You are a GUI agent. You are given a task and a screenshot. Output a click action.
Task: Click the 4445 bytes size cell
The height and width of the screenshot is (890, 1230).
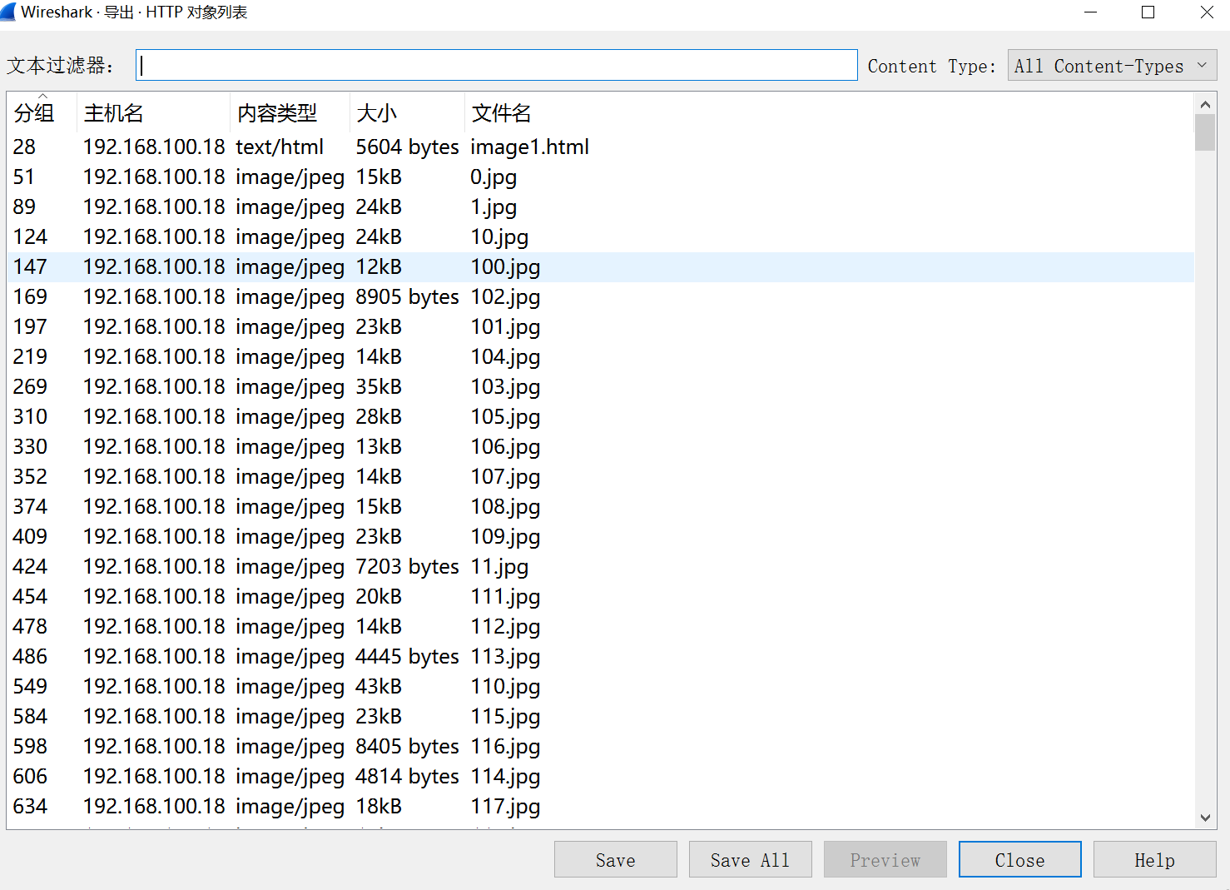[x=407, y=657]
